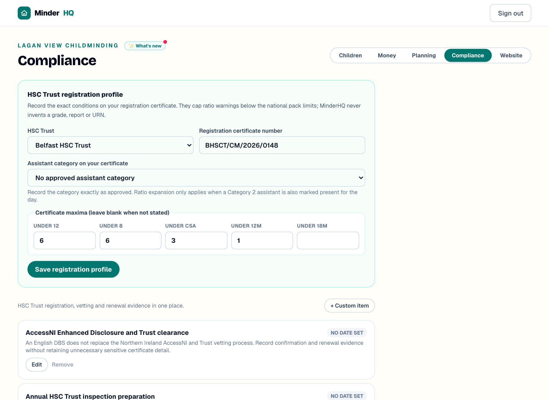549x400 pixels.
Task: Save the registration profile
Action: (x=74, y=269)
